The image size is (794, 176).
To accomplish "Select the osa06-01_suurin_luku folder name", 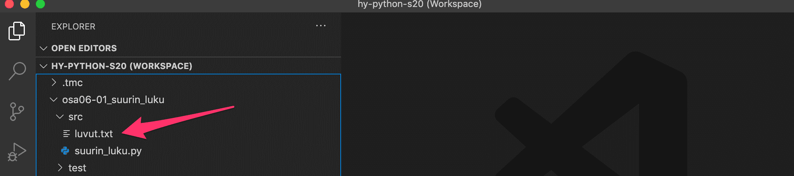I will [x=113, y=100].
